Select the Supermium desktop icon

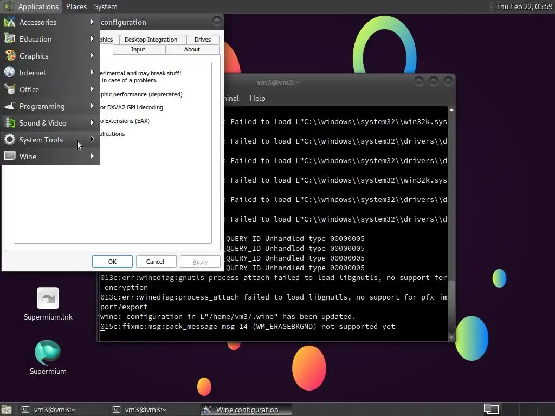point(48,357)
